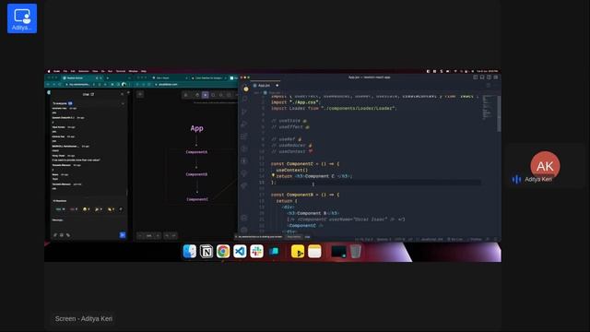The height and width of the screenshot is (332, 590).
Task: Open the hamburger menu in the diagram app
Action: (140, 94)
